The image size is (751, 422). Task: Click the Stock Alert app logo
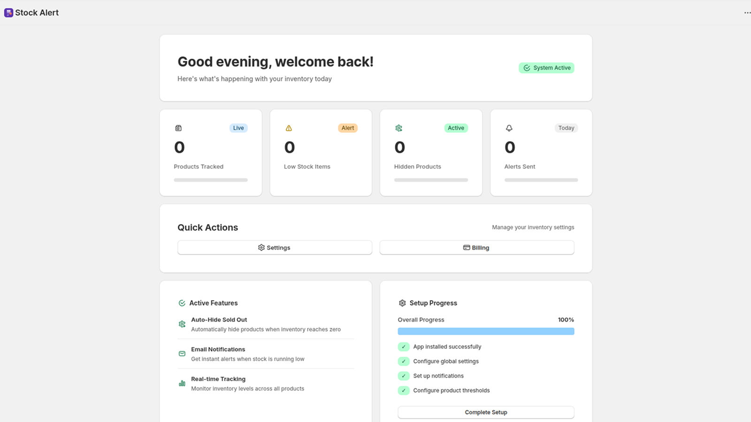coord(8,12)
